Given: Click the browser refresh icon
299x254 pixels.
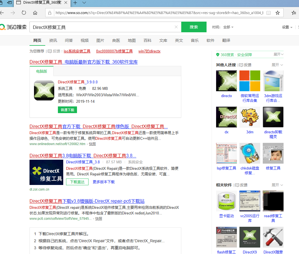Looking at the screenshot, I should click(x=24, y=13).
